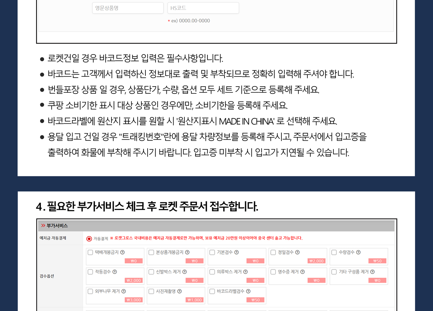Check the 바코드라벨검수 checkbox
This screenshot has height=311, width=433.
(212, 291)
